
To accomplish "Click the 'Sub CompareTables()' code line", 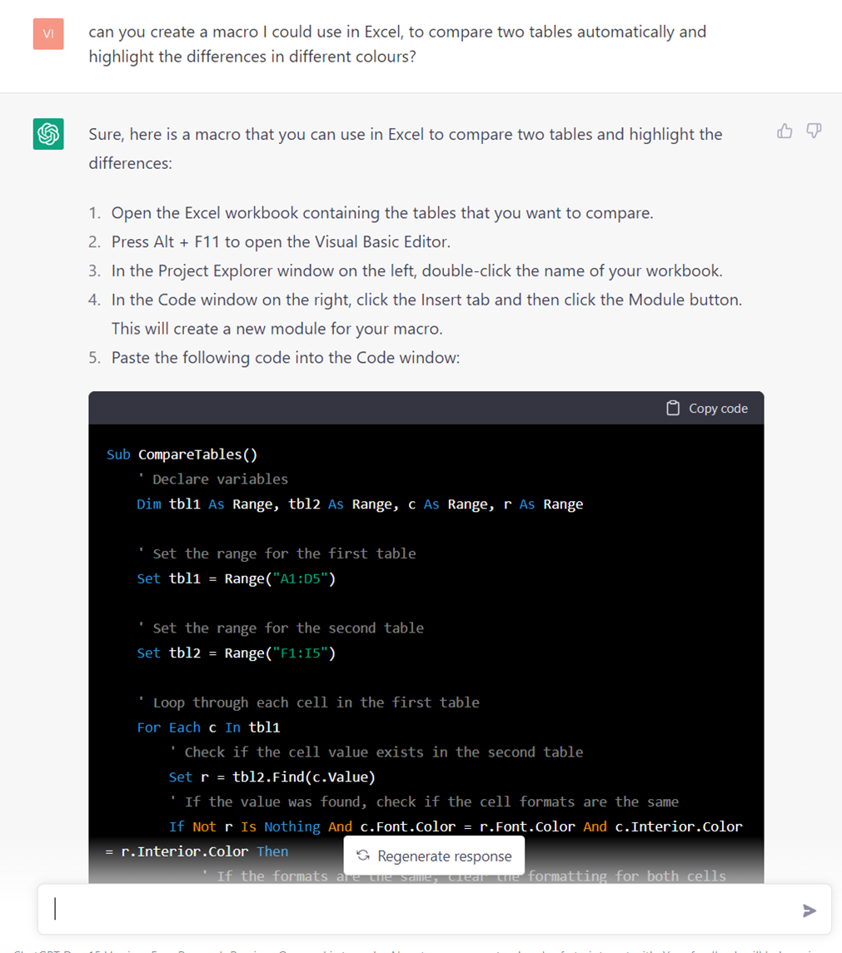I will pos(182,454).
